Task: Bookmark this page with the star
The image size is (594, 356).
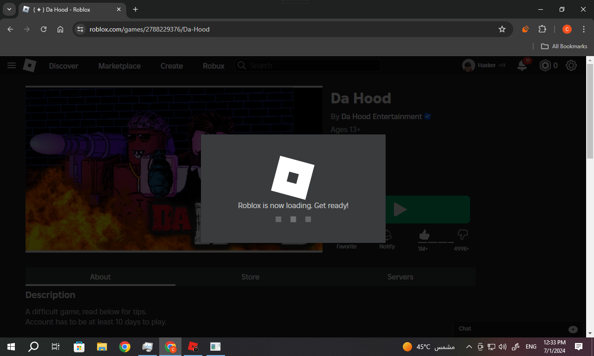Action: click(502, 29)
